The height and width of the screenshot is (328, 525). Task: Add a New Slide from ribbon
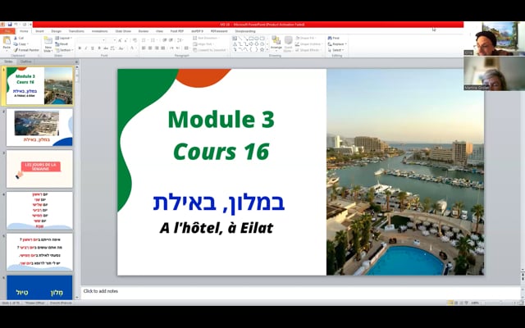point(48,44)
